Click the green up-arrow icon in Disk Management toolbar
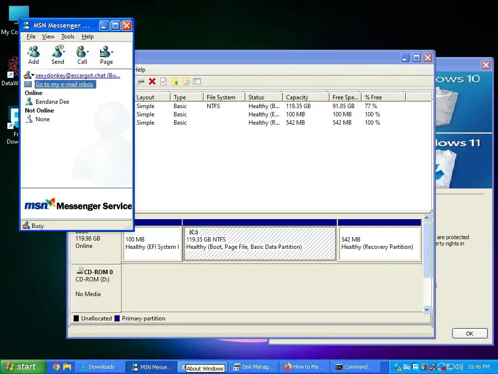Image resolution: width=498 pixels, height=374 pixels. (x=175, y=82)
